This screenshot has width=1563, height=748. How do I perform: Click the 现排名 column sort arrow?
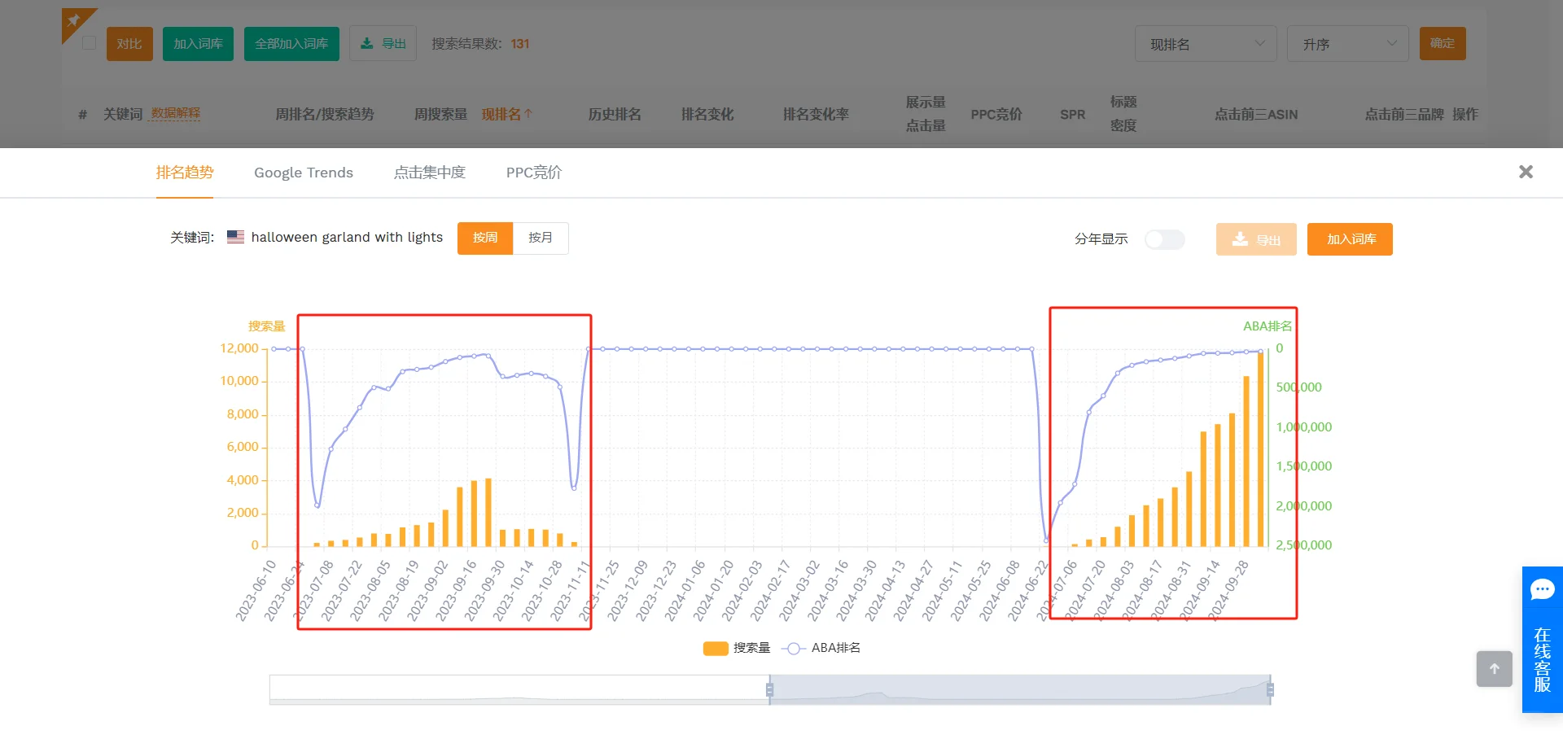pos(529,114)
